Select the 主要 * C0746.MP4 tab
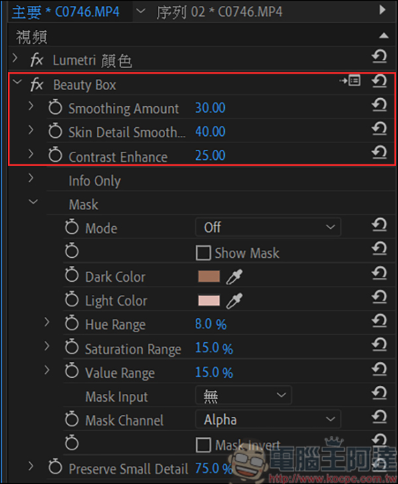This screenshot has width=398, height=484. pos(66,11)
